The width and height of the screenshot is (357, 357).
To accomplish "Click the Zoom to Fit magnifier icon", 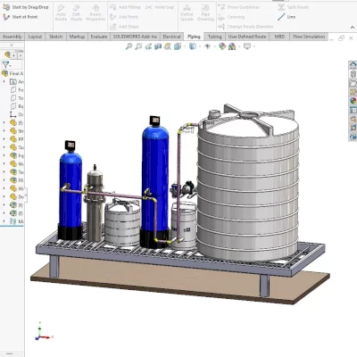I will [x=129, y=46].
